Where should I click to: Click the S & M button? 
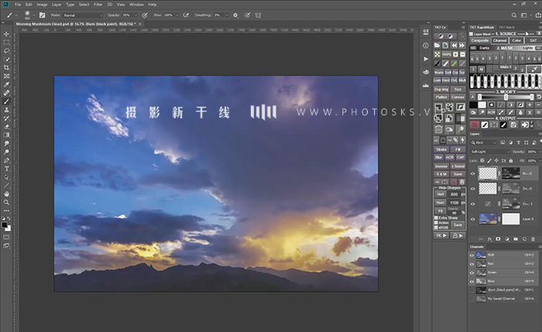pos(441,174)
